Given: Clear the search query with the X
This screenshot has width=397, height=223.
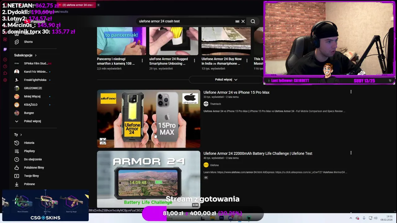Looking at the screenshot, I should (243, 21).
